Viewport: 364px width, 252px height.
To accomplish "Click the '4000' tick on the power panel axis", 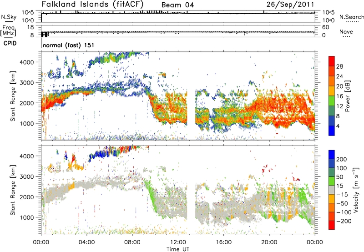I will [26, 62].
